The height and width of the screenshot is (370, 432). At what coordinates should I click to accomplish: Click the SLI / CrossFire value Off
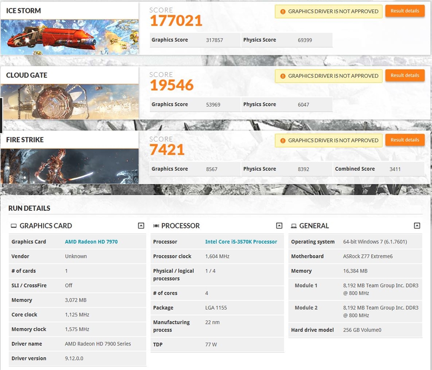(x=69, y=285)
